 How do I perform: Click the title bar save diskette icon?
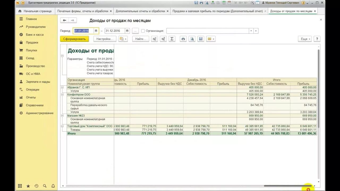coord(196,3)
